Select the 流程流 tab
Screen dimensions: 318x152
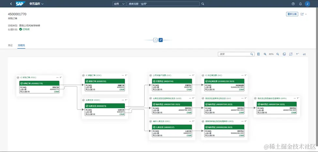21,45
